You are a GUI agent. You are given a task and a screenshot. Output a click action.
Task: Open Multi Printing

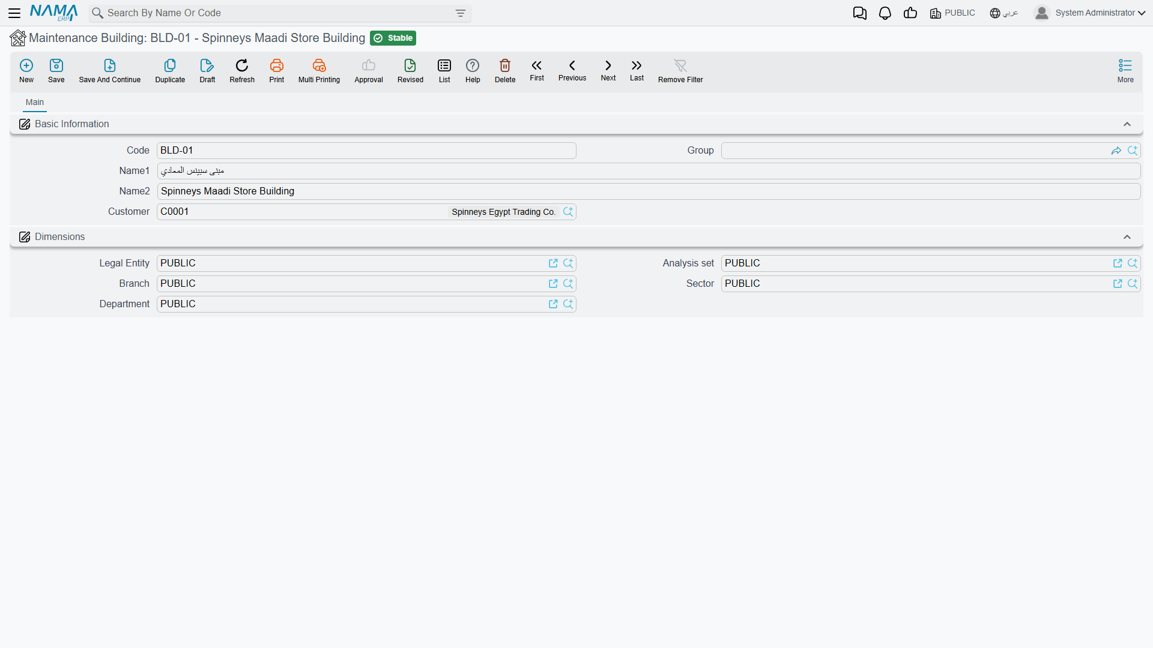tap(319, 71)
